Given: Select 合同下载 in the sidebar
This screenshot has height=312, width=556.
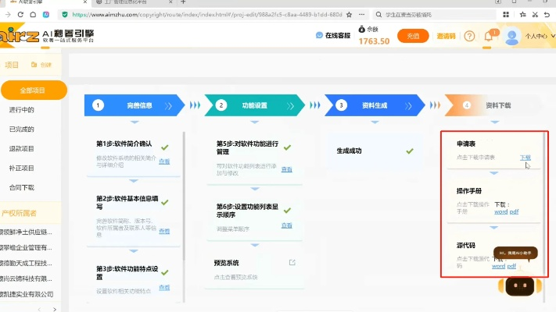Looking at the screenshot, I should point(21,187).
